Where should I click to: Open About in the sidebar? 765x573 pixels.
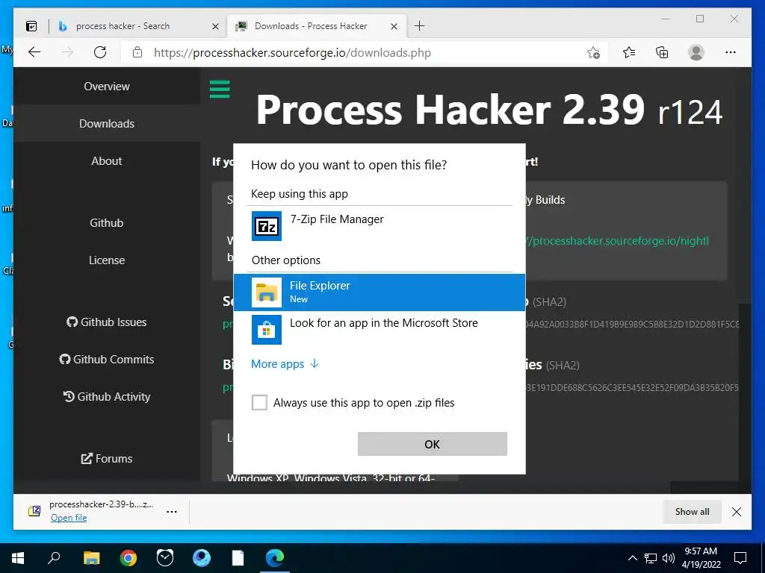[x=107, y=161]
